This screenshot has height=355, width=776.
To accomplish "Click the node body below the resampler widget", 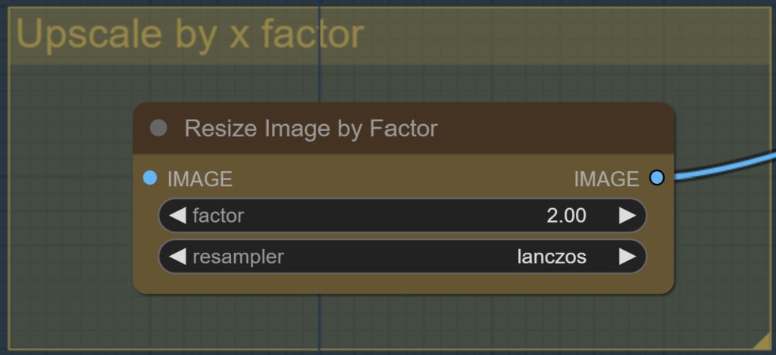I will 402,283.
